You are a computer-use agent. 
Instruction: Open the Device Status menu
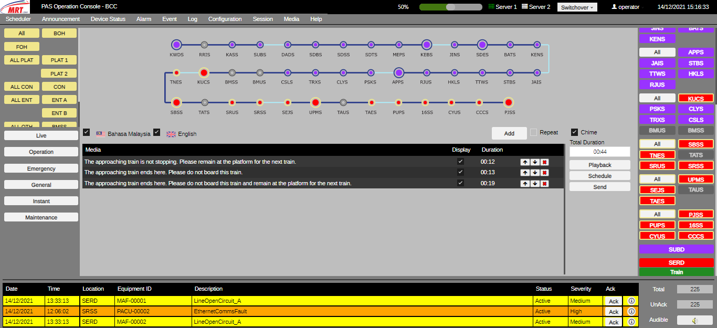coord(108,19)
